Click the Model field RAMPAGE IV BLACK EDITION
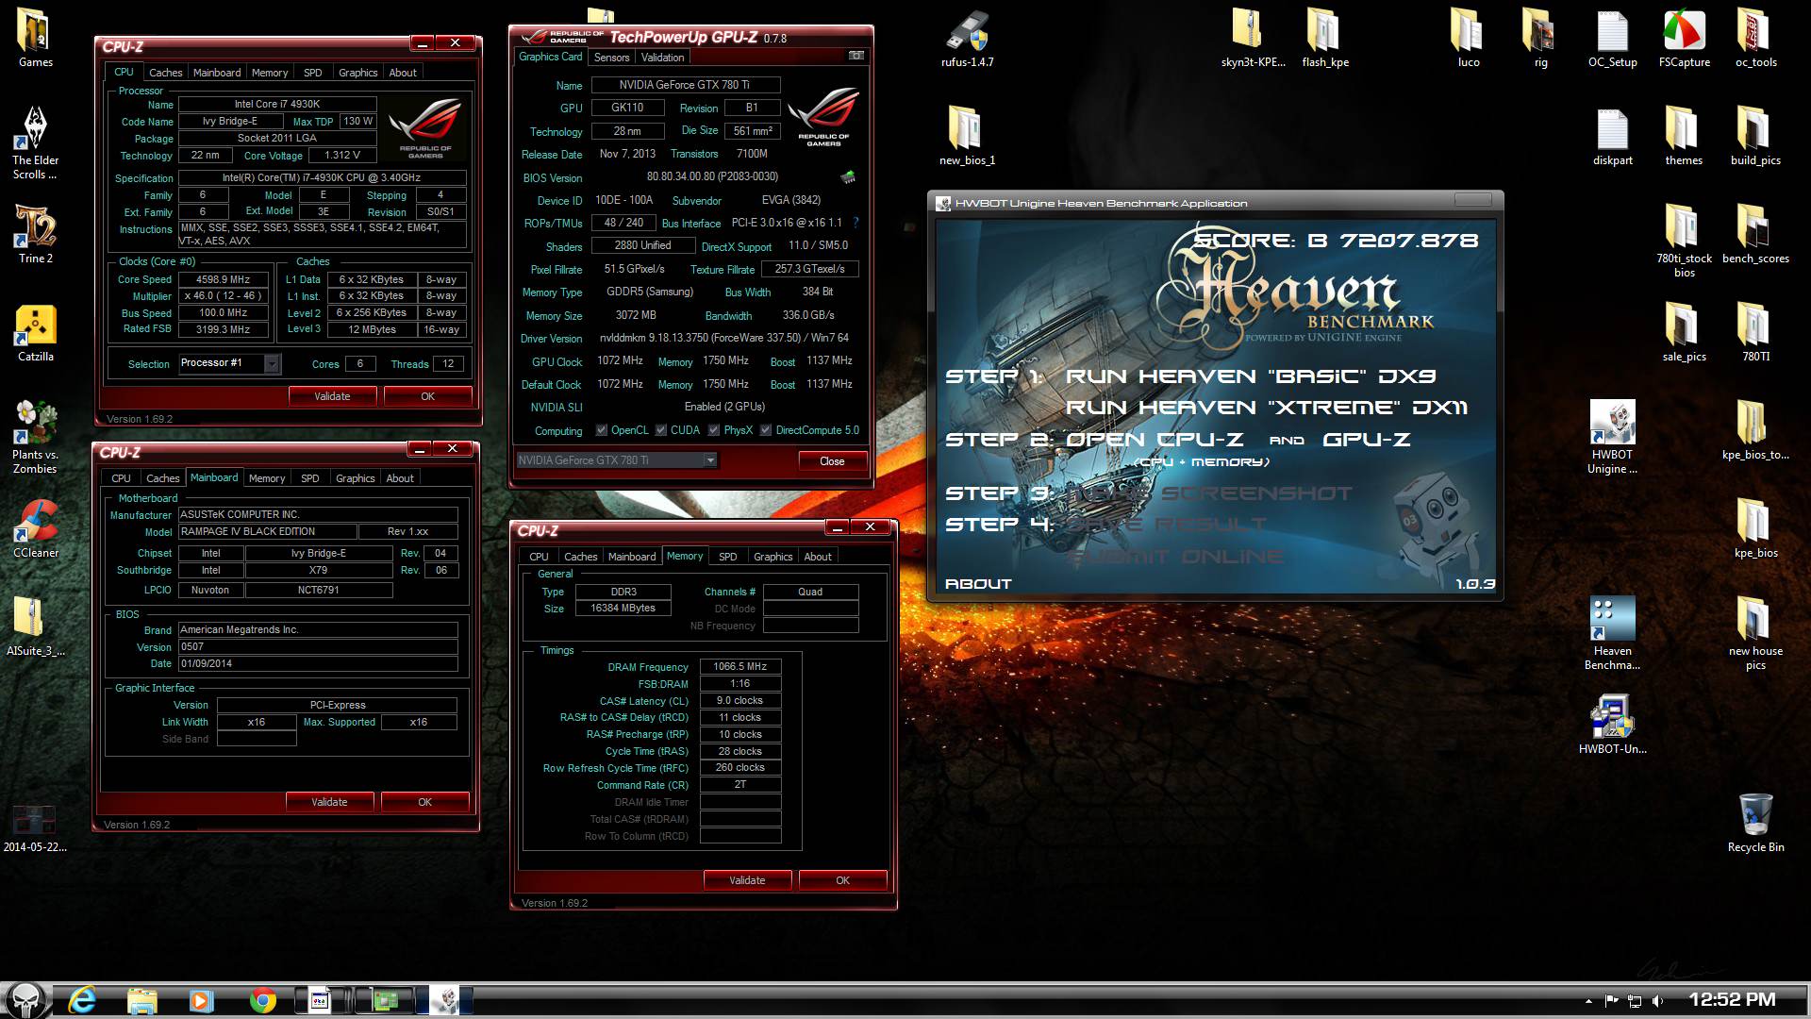Viewport: 1811px width, 1019px height. [267, 532]
